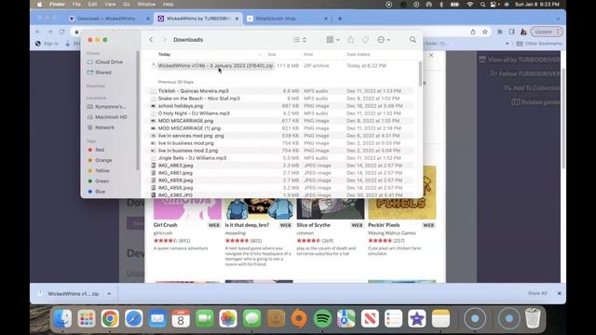Close the Chrome downloads bar

point(559,293)
